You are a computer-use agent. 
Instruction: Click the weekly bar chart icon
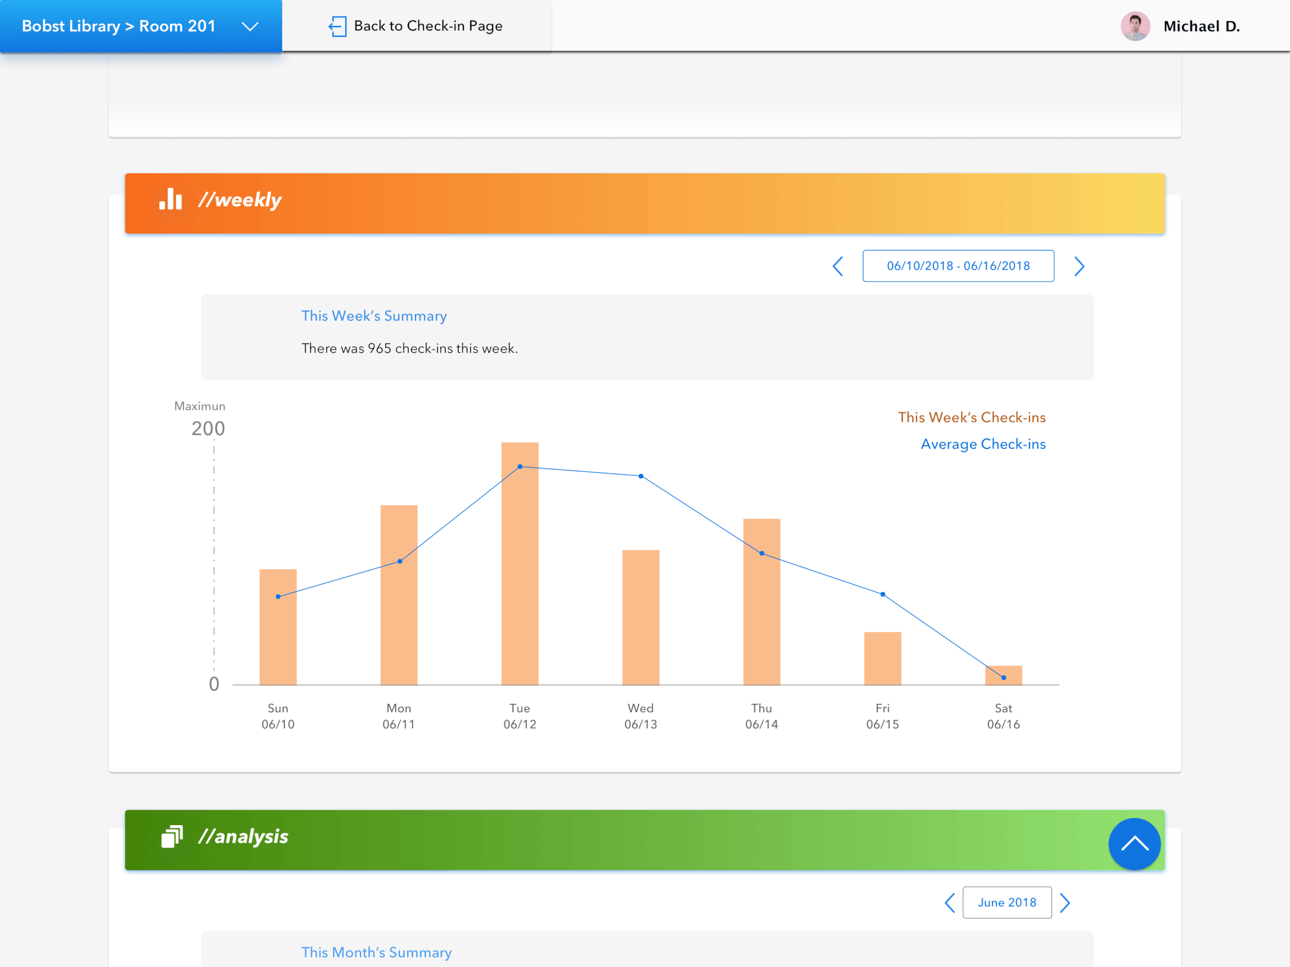coord(170,200)
